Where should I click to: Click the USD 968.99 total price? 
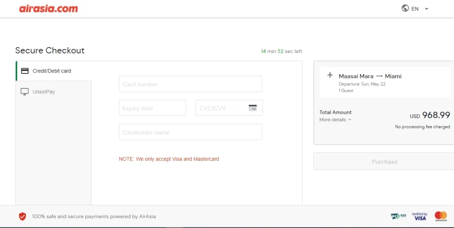[x=429, y=115]
